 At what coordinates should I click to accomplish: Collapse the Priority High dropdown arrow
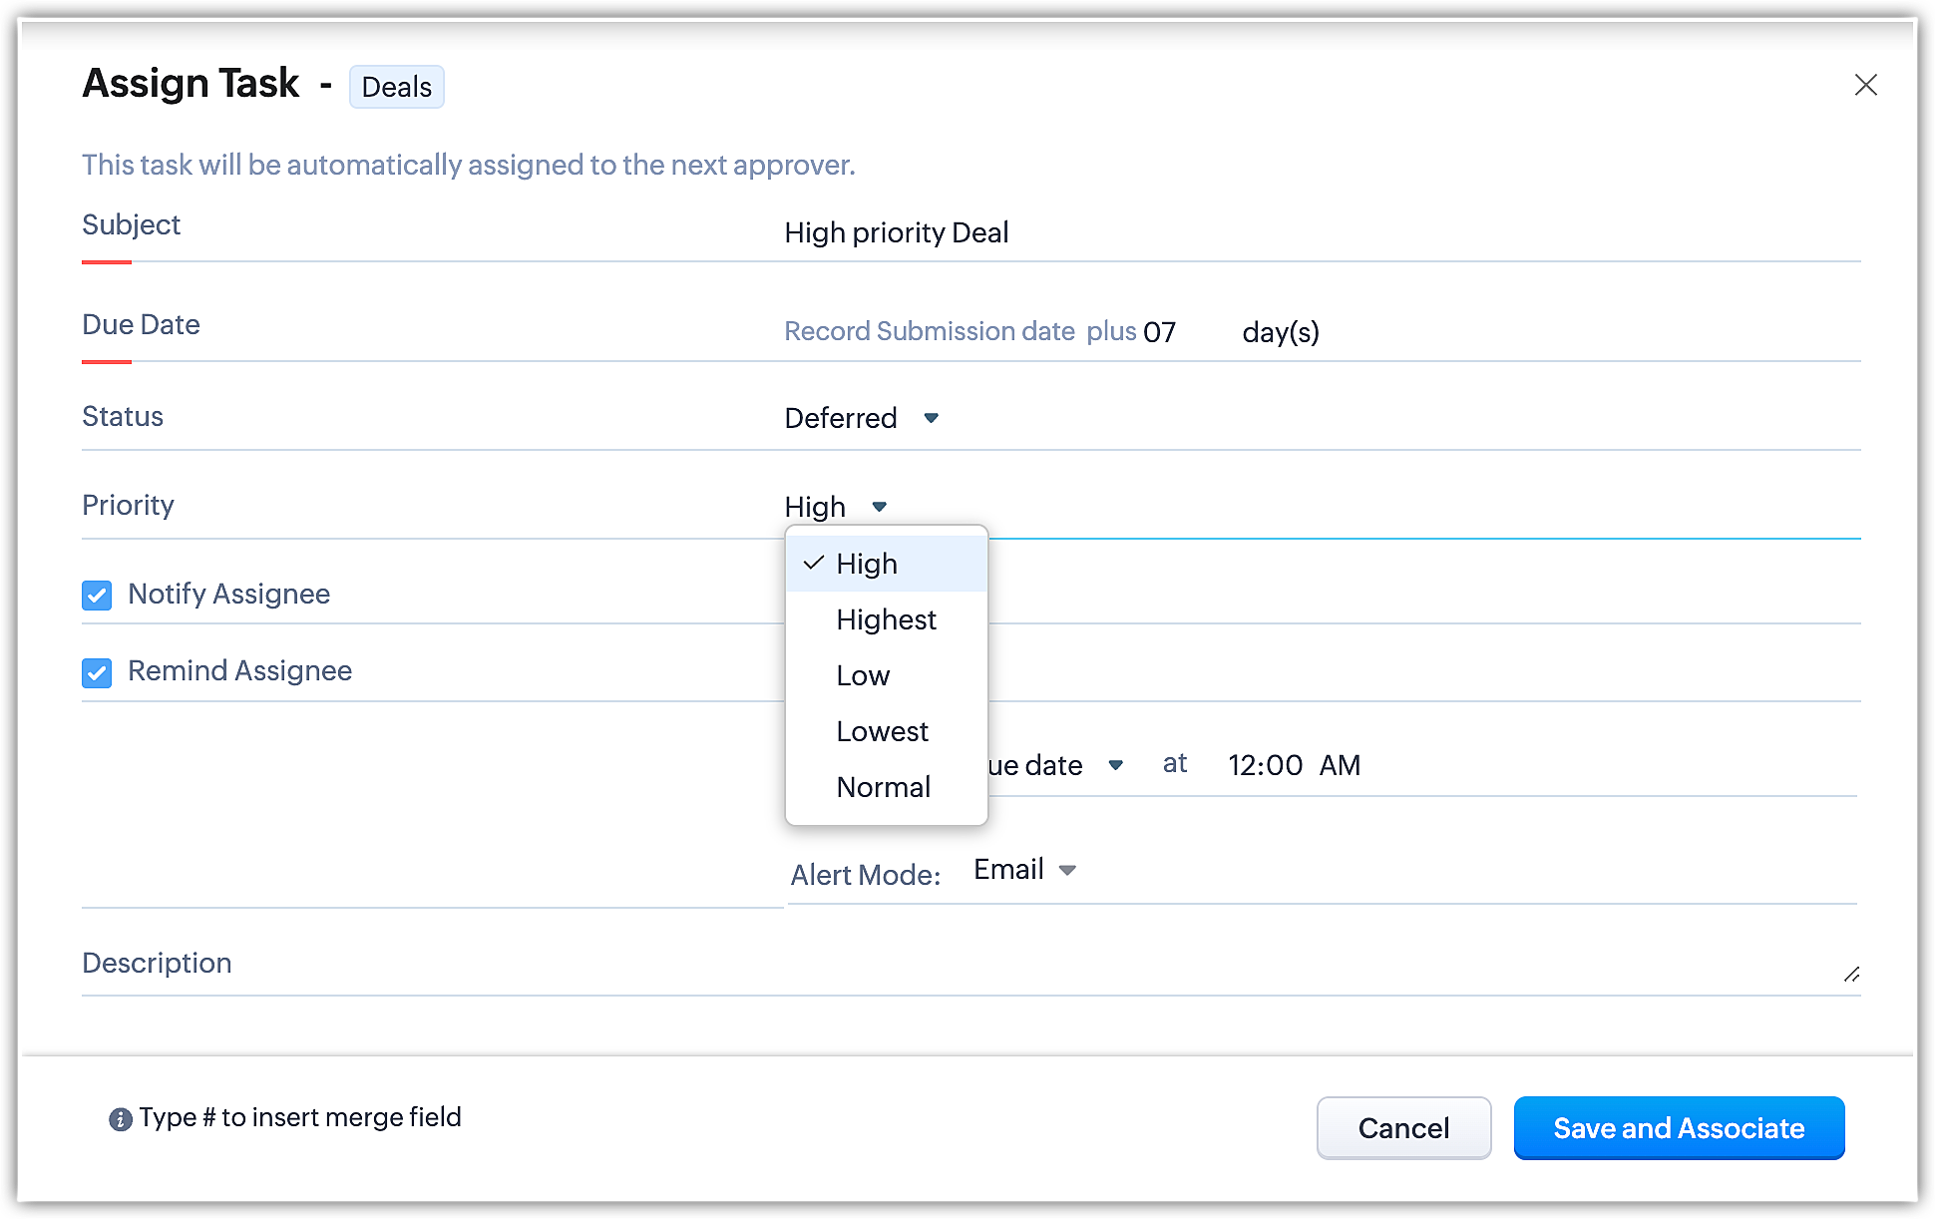tap(879, 507)
